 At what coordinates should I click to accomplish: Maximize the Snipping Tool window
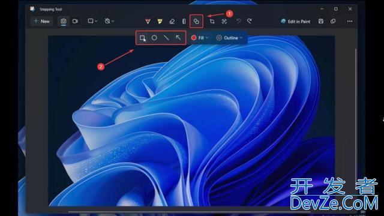pos(336,9)
